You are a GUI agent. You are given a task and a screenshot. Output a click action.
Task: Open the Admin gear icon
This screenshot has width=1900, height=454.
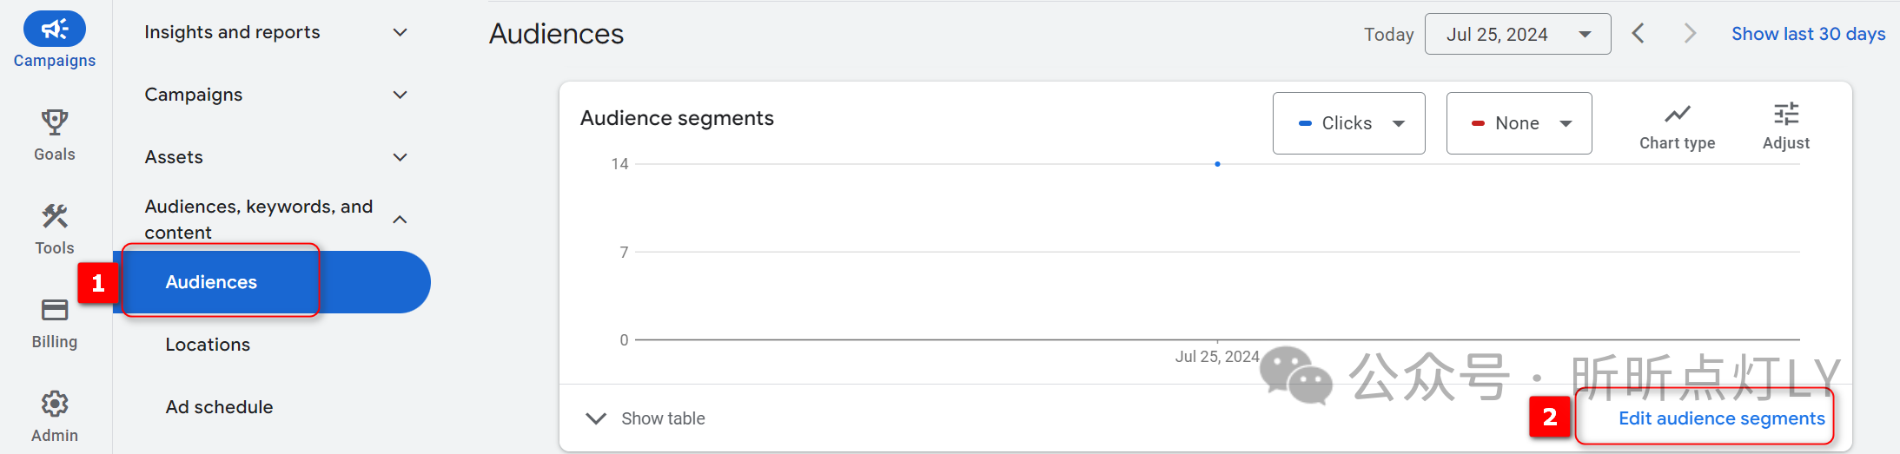tap(55, 404)
